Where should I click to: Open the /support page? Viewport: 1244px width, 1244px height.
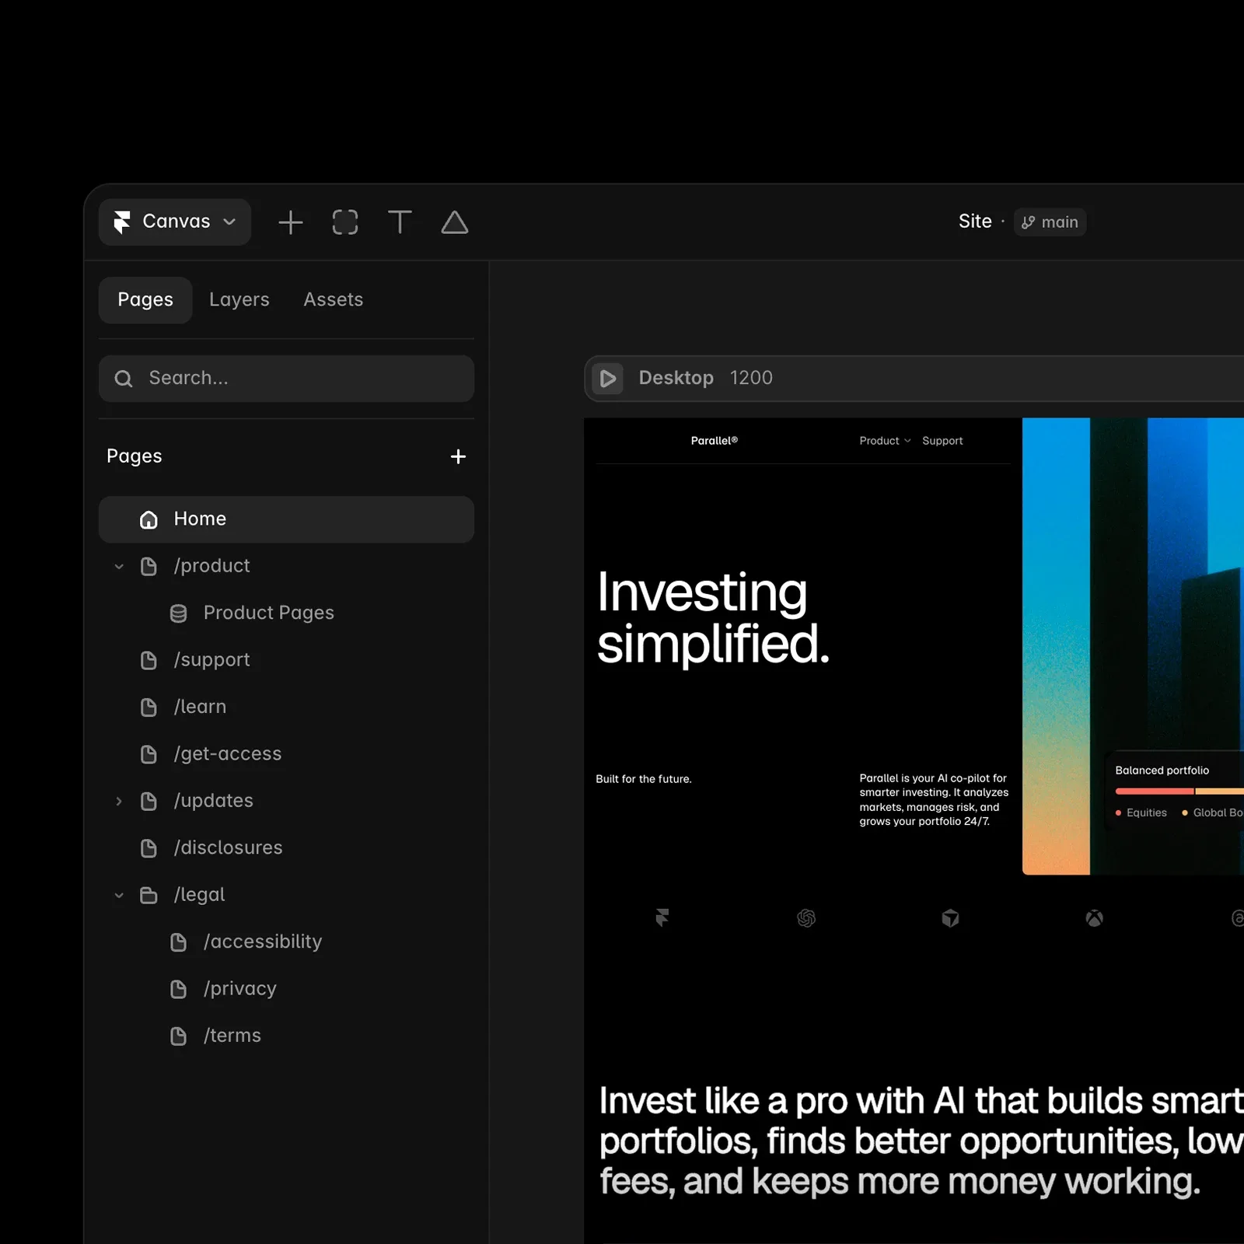pyautogui.click(x=212, y=660)
